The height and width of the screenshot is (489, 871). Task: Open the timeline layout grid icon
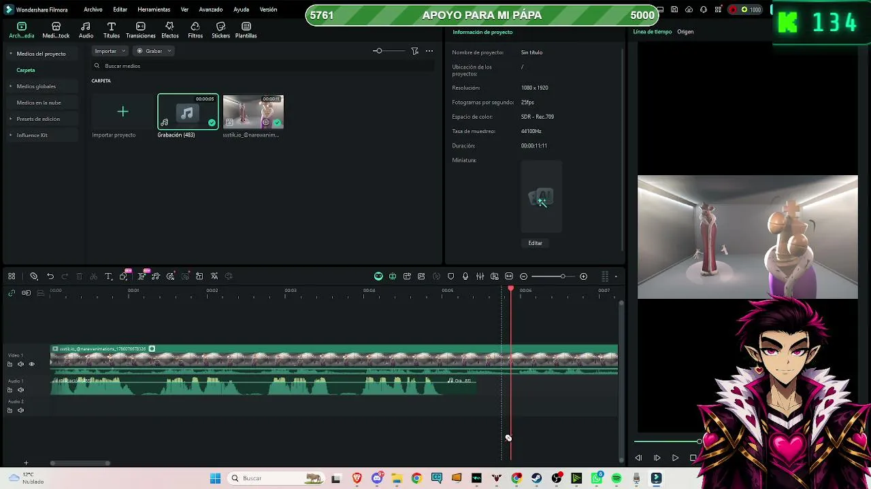12,276
